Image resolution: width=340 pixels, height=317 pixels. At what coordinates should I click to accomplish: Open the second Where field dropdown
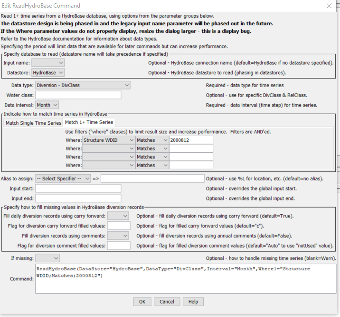[x=108, y=149]
